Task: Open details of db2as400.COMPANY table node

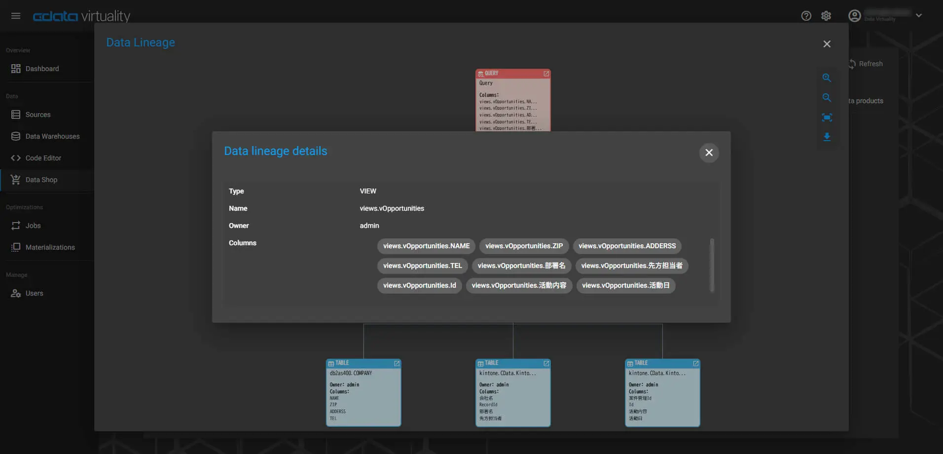Action: click(x=397, y=364)
